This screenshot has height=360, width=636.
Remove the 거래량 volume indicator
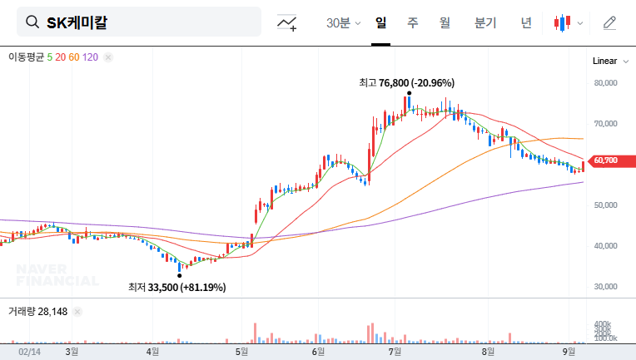coord(77,312)
